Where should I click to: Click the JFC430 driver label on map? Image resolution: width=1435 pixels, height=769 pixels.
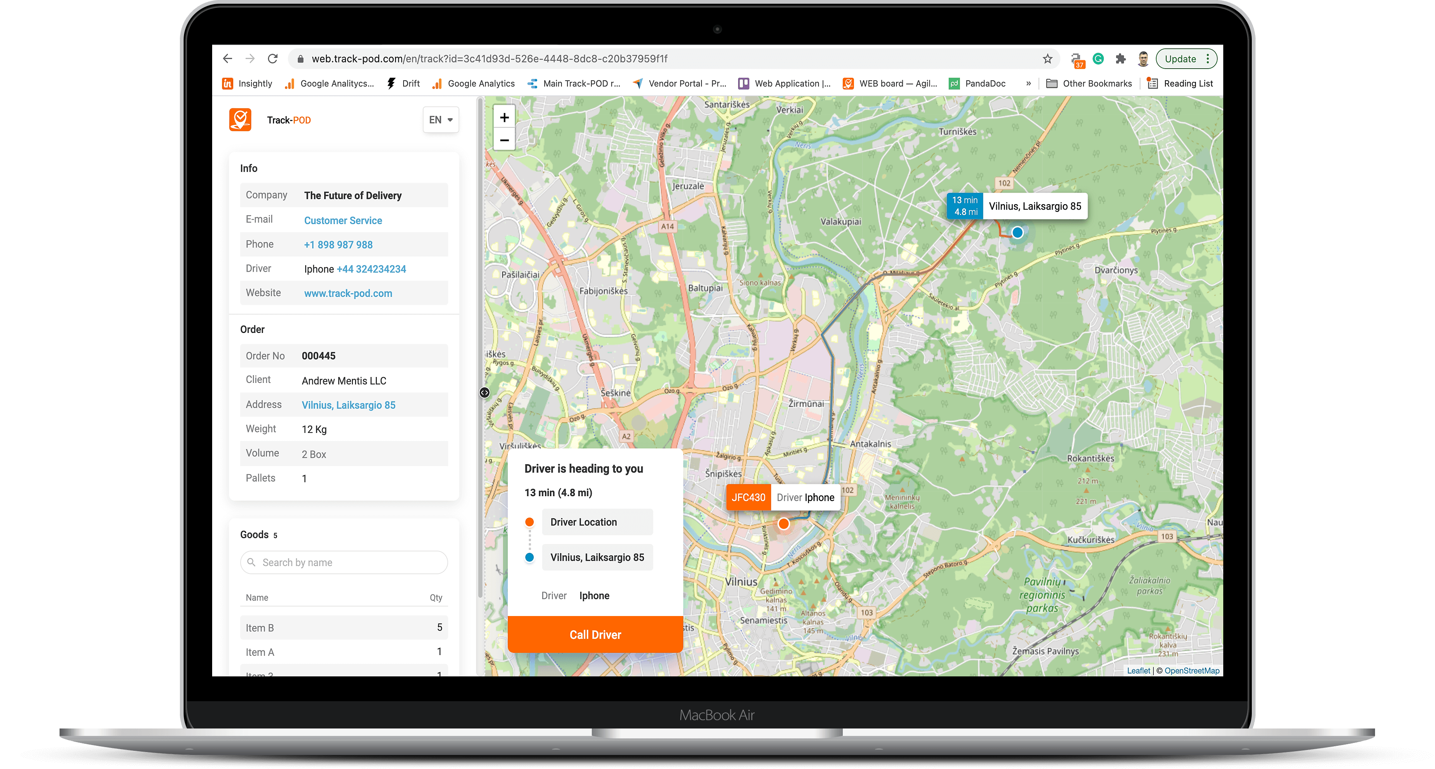pos(748,497)
